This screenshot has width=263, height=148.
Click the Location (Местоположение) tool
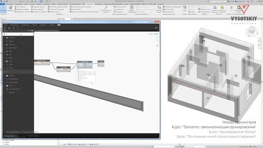(x=120, y=7)
